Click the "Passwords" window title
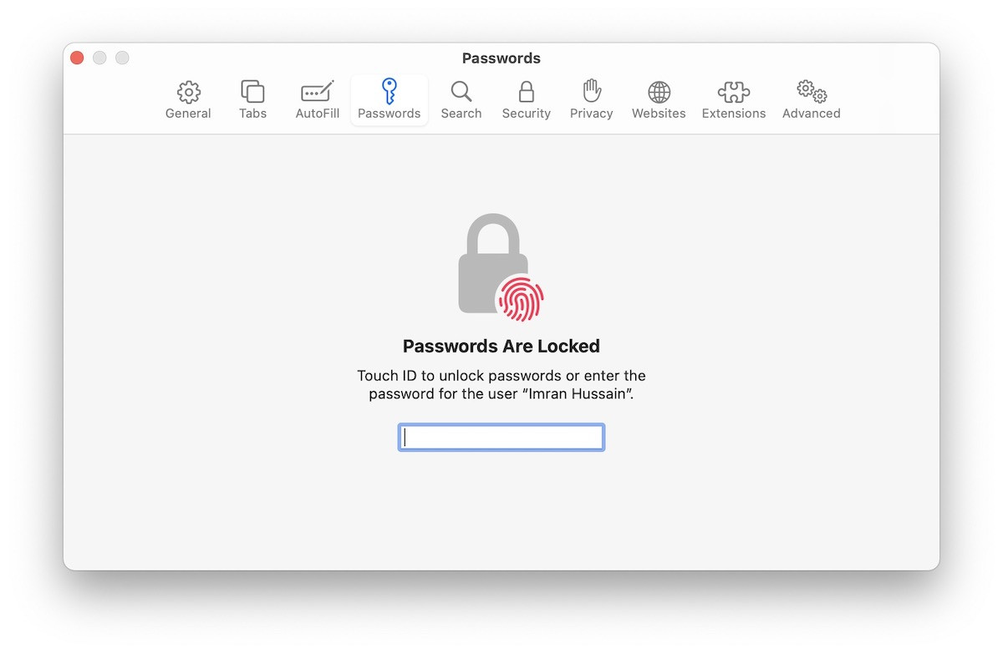1003x654 pixels. pos(501,58)
